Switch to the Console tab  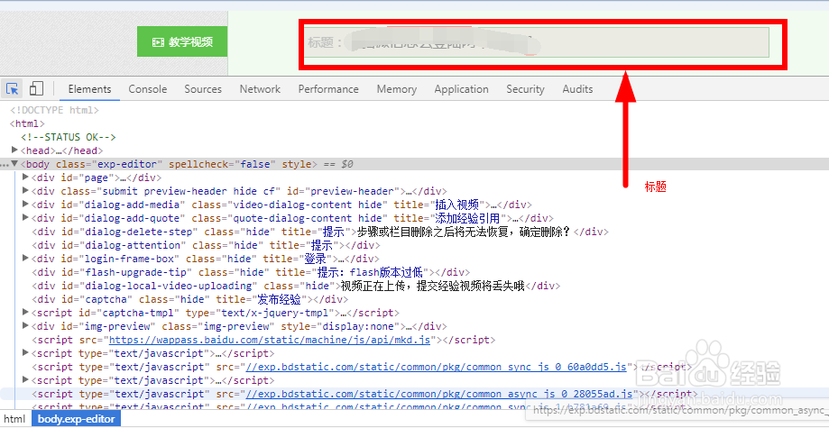point(148,89)
